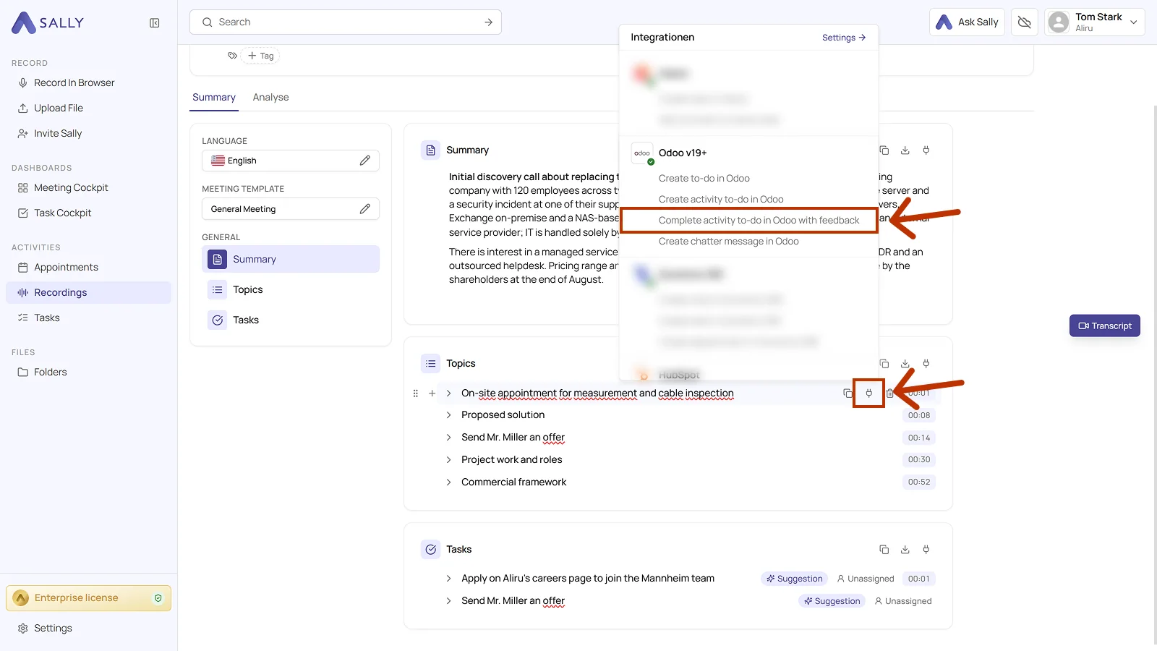
Task: Click the Ask Sally button
Action: pos(967,22)
